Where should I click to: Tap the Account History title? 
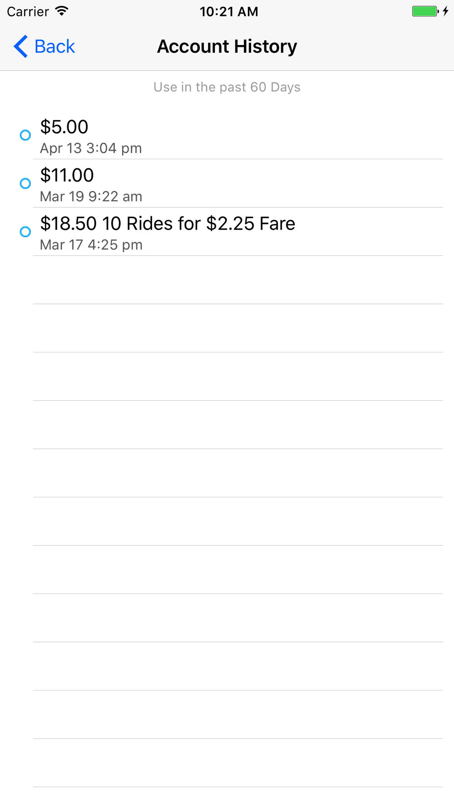pyautogui.click(x=227, y=46)
